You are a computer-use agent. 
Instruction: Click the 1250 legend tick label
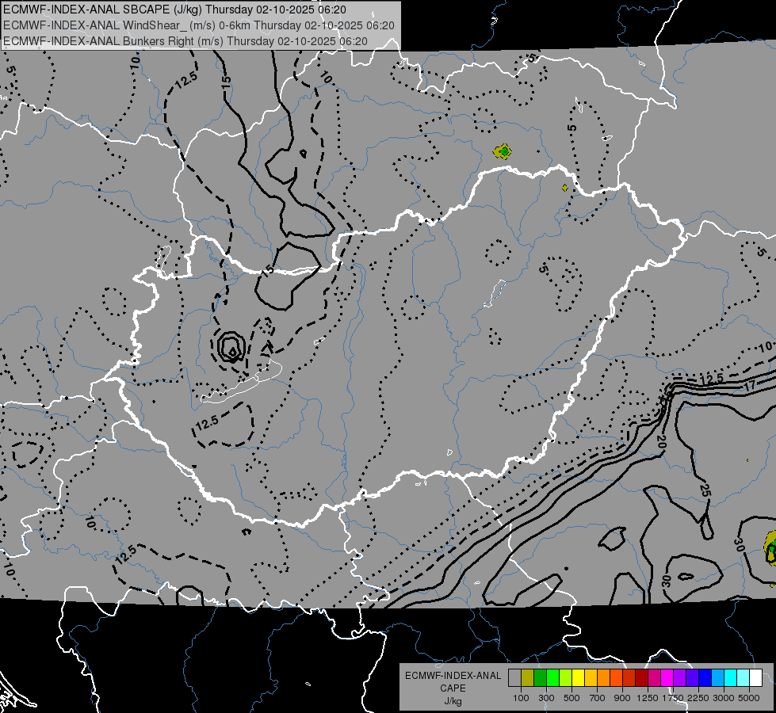648,698
